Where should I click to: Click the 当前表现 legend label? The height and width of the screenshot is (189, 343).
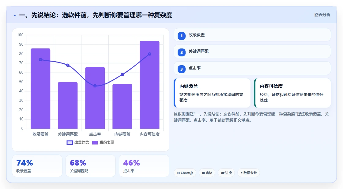click(x=107, y=142)
